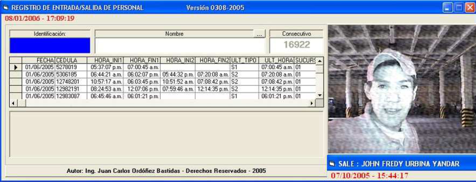Click the FECHA column header
This screenshot has width=476, height=182.
point(38,60)
